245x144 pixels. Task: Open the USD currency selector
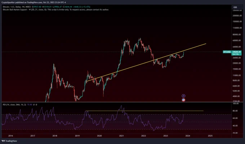point(237,7)
